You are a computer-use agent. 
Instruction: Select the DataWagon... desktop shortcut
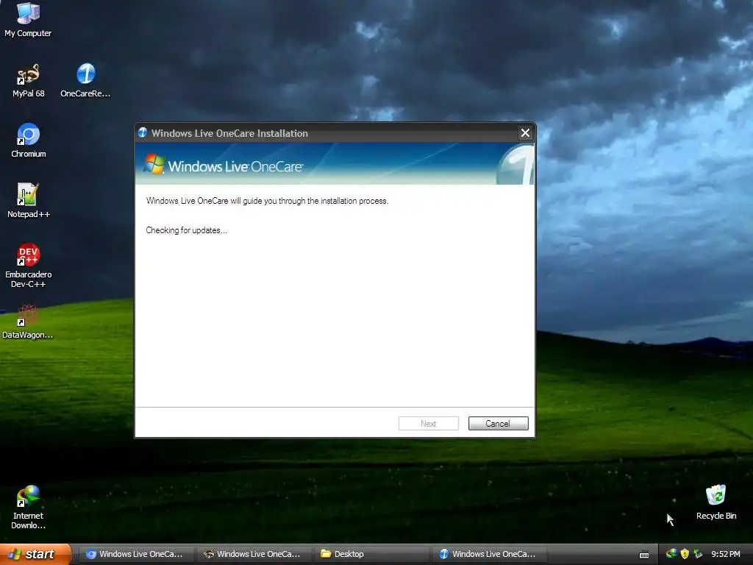28,321
